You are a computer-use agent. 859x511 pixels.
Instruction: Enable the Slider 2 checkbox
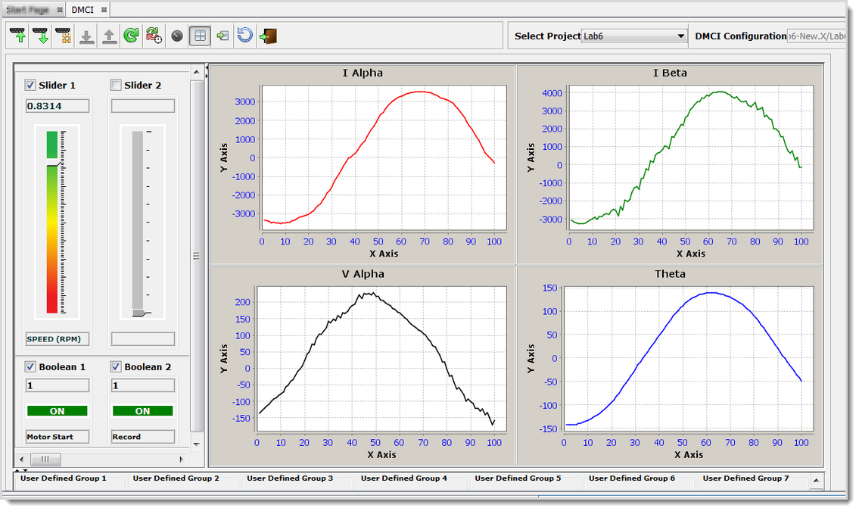click(x=117, y=85)
